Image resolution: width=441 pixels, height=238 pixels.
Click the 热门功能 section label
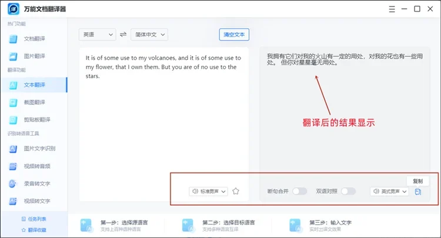tap(16, 24)
